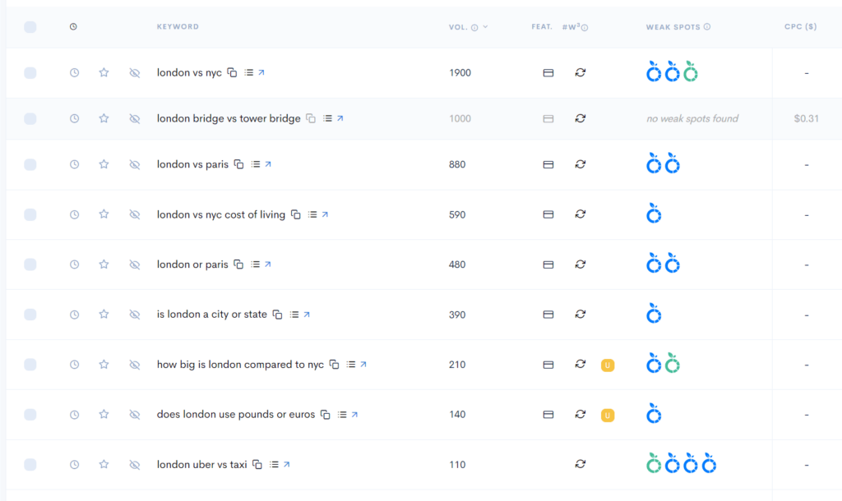Copy the "london bridge vs tower bridge" keyword
The image size is (842, 501).
[x=310, y=117]
